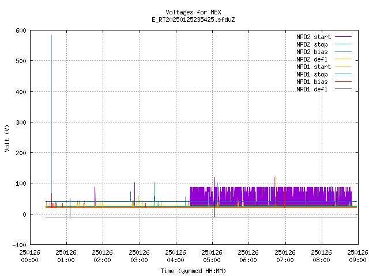Click the y-axis tick value 300
This screenshot has height=276, width=369.
click(x=21, y=122)
